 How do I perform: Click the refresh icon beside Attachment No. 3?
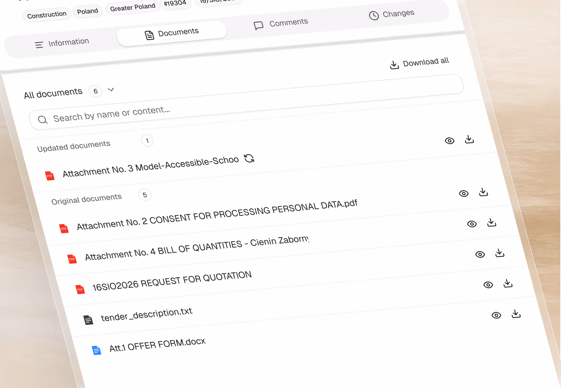point(249,158)
